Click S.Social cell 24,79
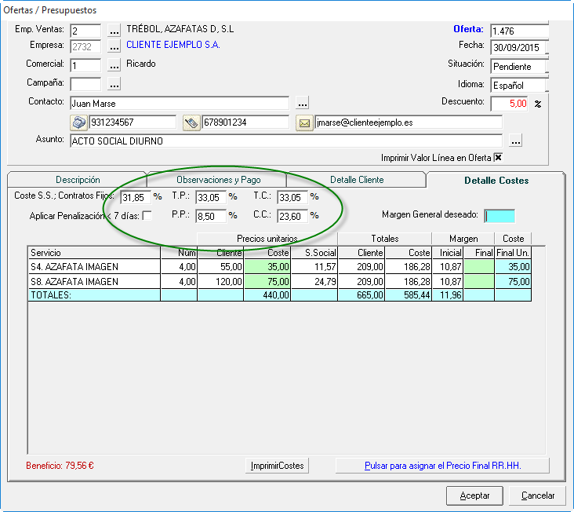 tap(314, 281)
